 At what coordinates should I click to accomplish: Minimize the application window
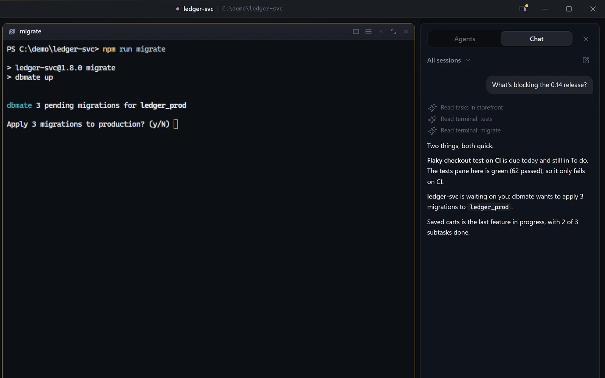coord(545,9)
